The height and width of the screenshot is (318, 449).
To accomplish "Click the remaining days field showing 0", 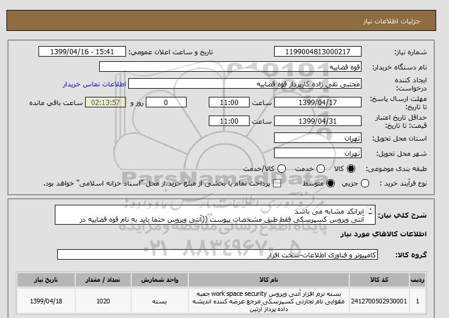I will point(166,102).
